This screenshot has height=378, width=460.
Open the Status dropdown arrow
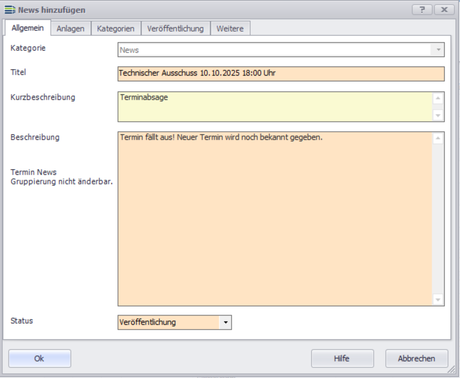(x=225, y=322)
